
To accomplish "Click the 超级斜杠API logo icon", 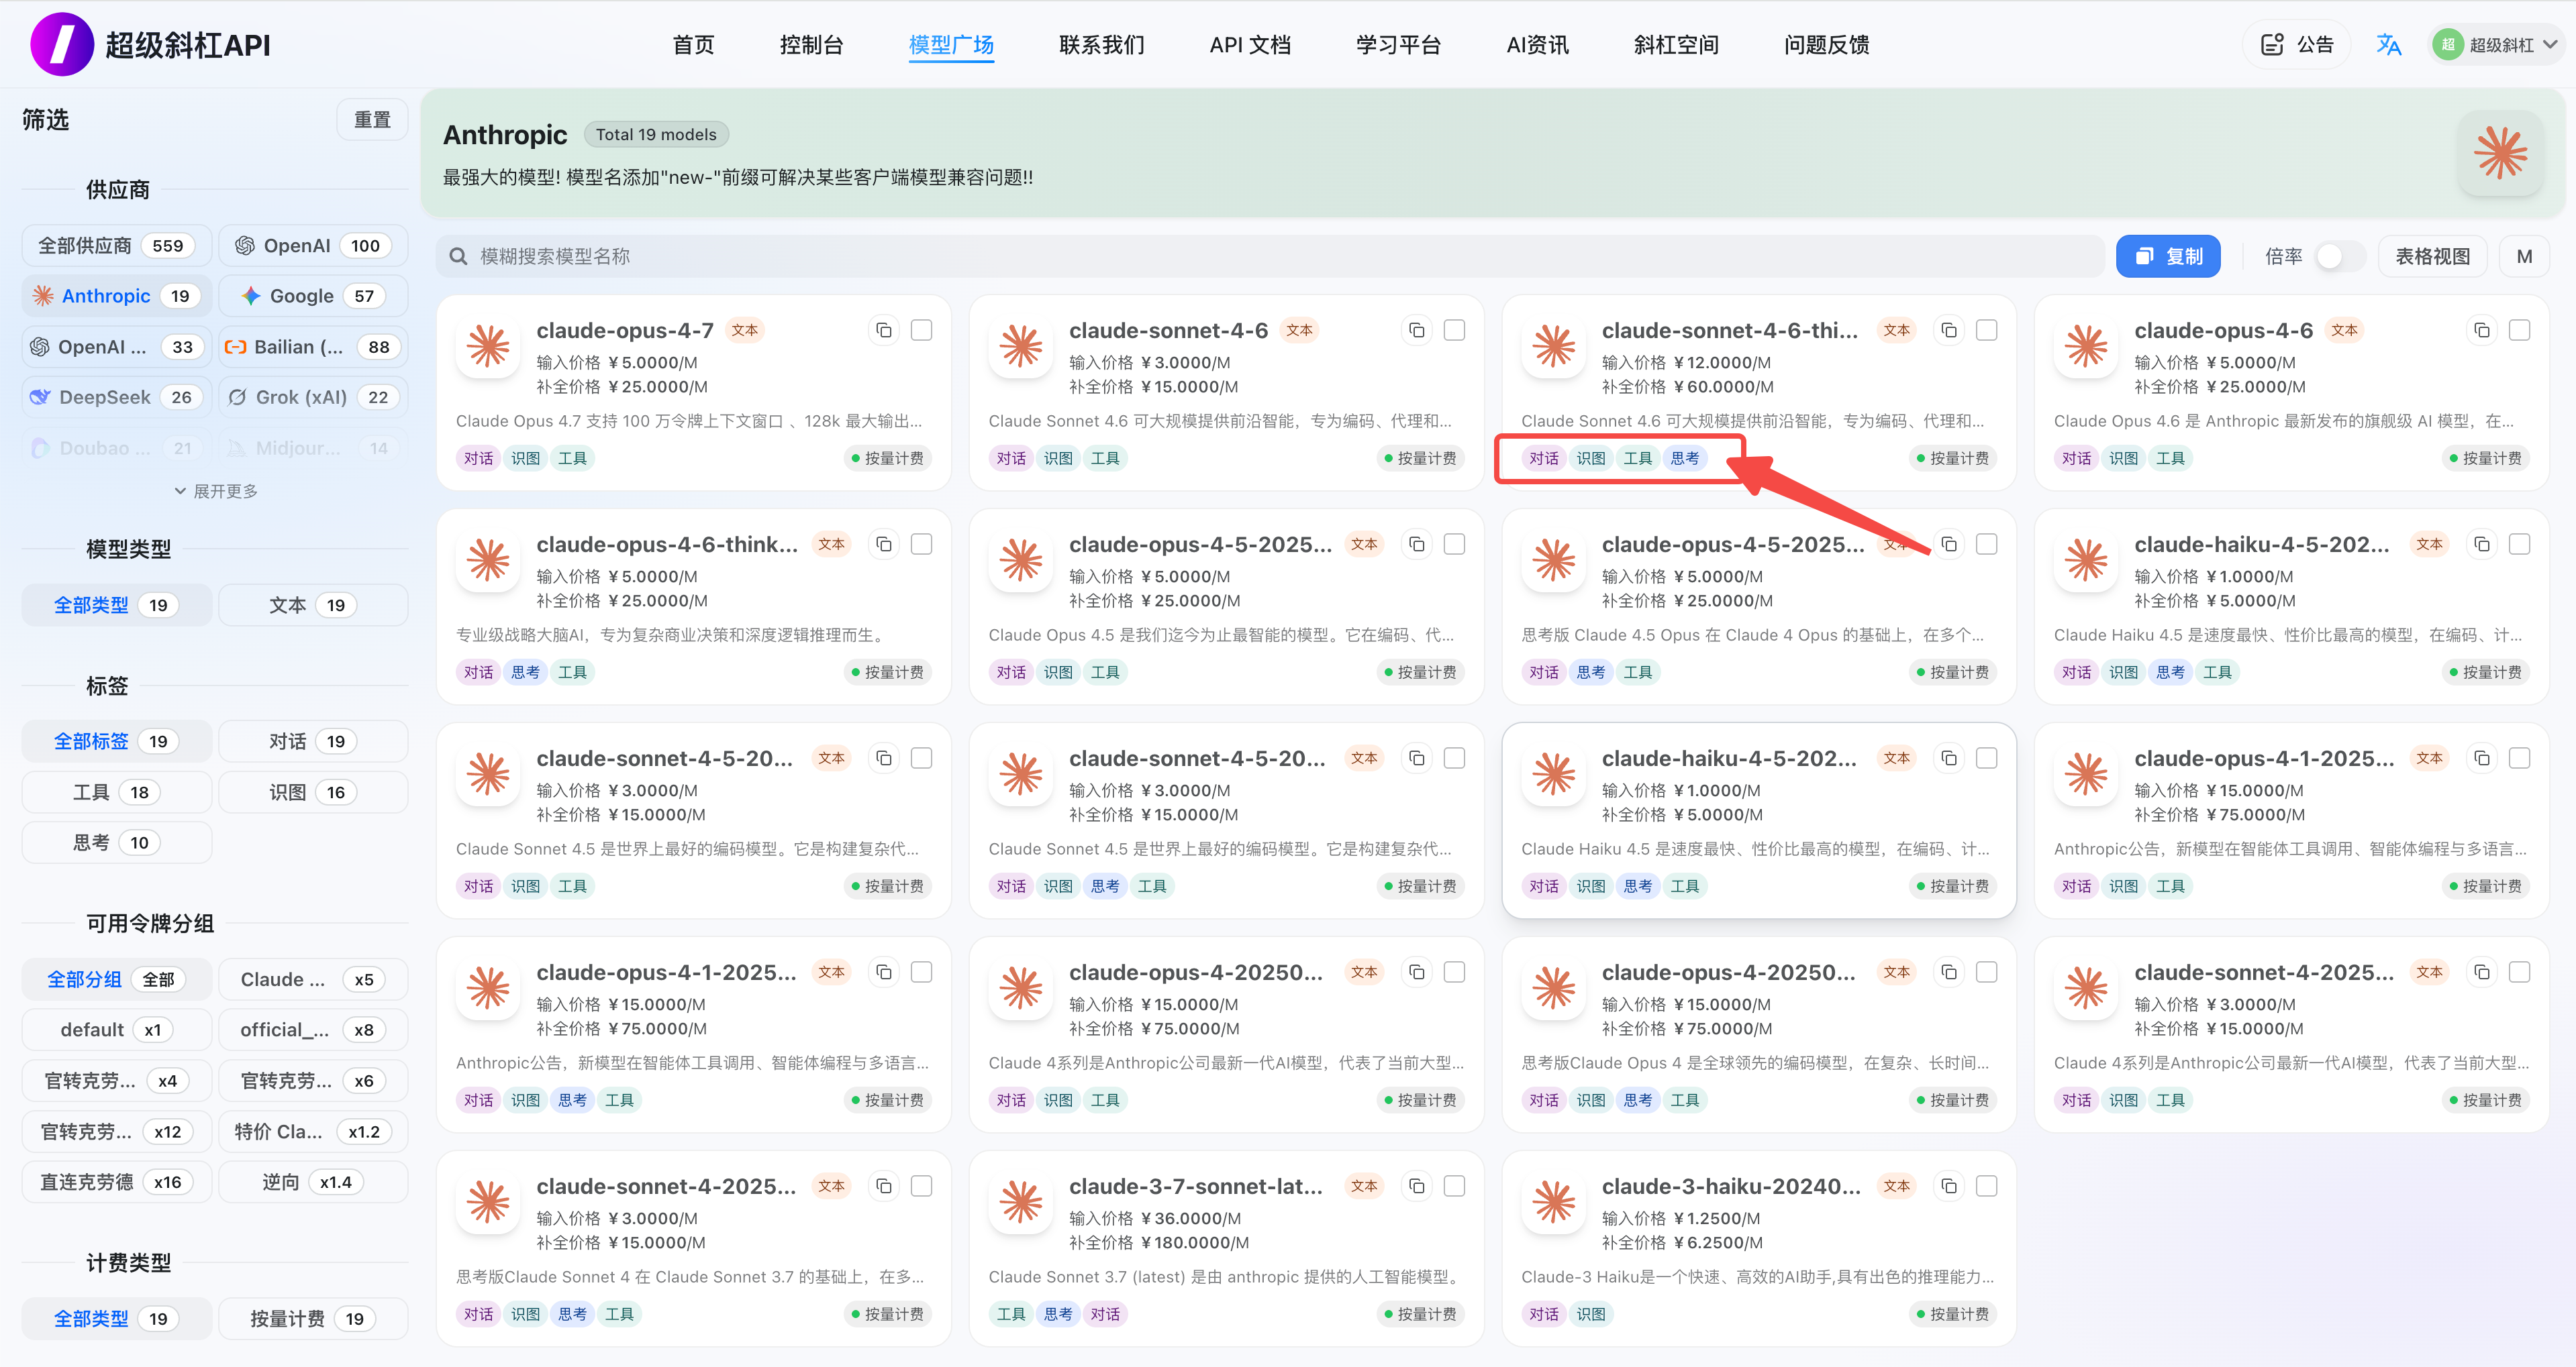I will (62, 45).
